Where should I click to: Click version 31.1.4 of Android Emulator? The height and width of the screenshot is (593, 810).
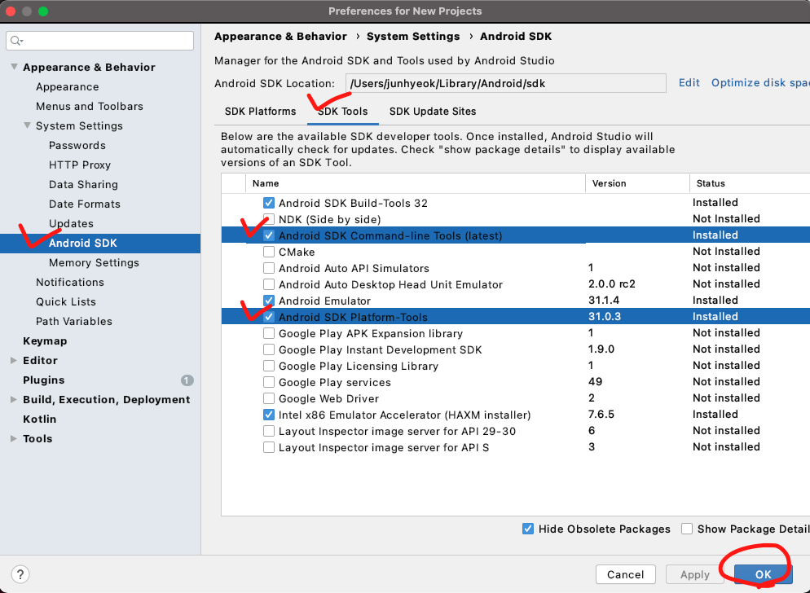[603, 300]
